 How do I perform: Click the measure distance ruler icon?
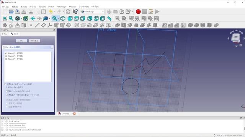(x=109, y=19)
